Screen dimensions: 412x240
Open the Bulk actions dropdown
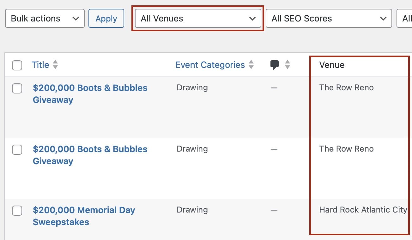[x=45, y=19]
